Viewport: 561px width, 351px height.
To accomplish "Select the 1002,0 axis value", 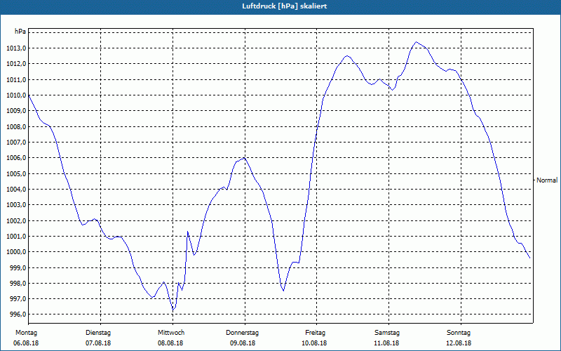I will pyautogui.click(x=16, y=220).
